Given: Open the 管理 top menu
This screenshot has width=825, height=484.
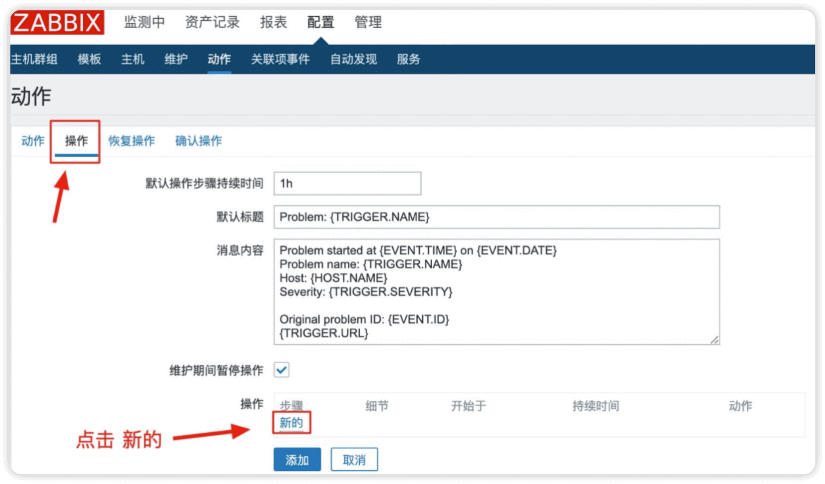Looking at the screenshot, I should [368, 23].
